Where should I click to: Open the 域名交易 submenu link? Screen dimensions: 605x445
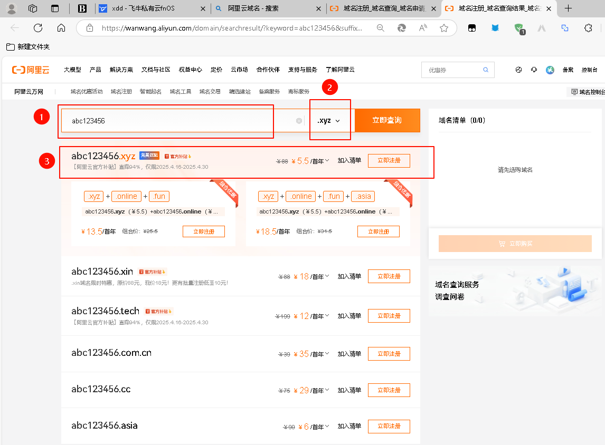point(210,92)
